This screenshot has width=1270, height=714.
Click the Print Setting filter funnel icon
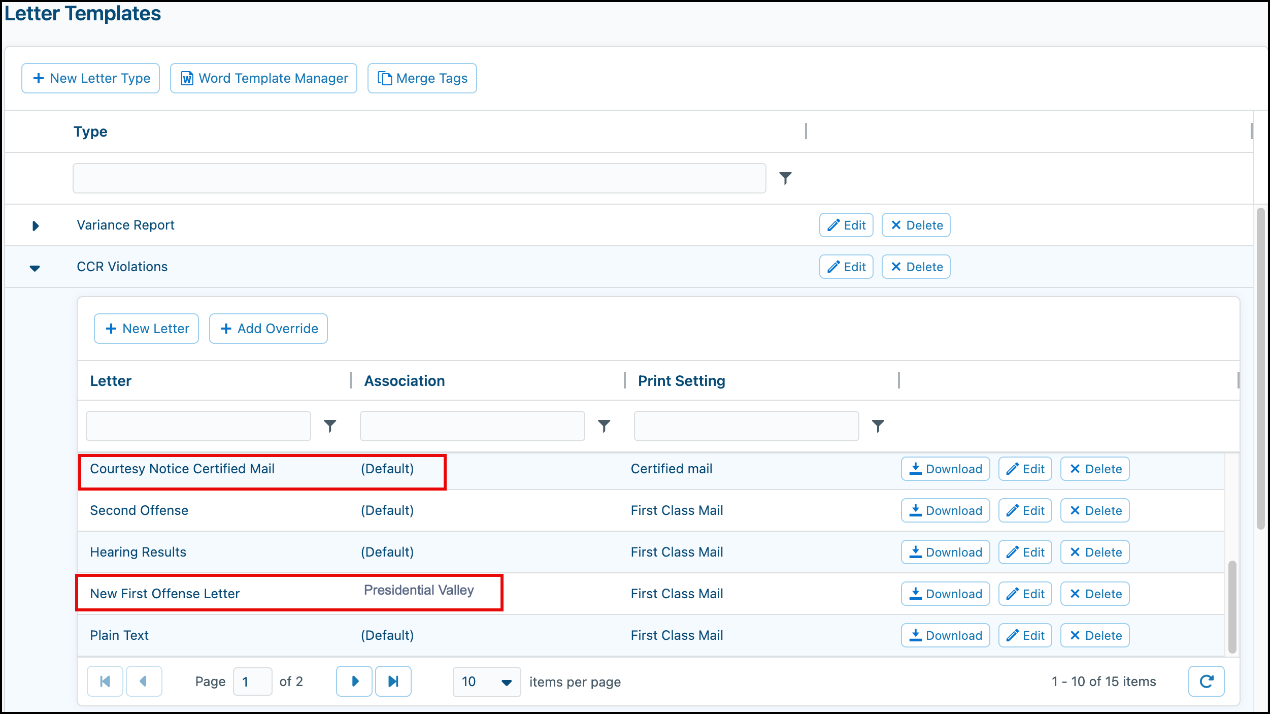(878, 426)
